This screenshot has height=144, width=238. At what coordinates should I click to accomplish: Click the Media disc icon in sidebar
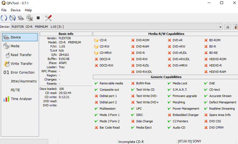pos(6,46)
